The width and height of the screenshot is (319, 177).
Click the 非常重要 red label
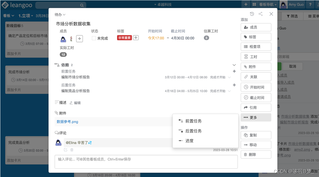[124, 38]
